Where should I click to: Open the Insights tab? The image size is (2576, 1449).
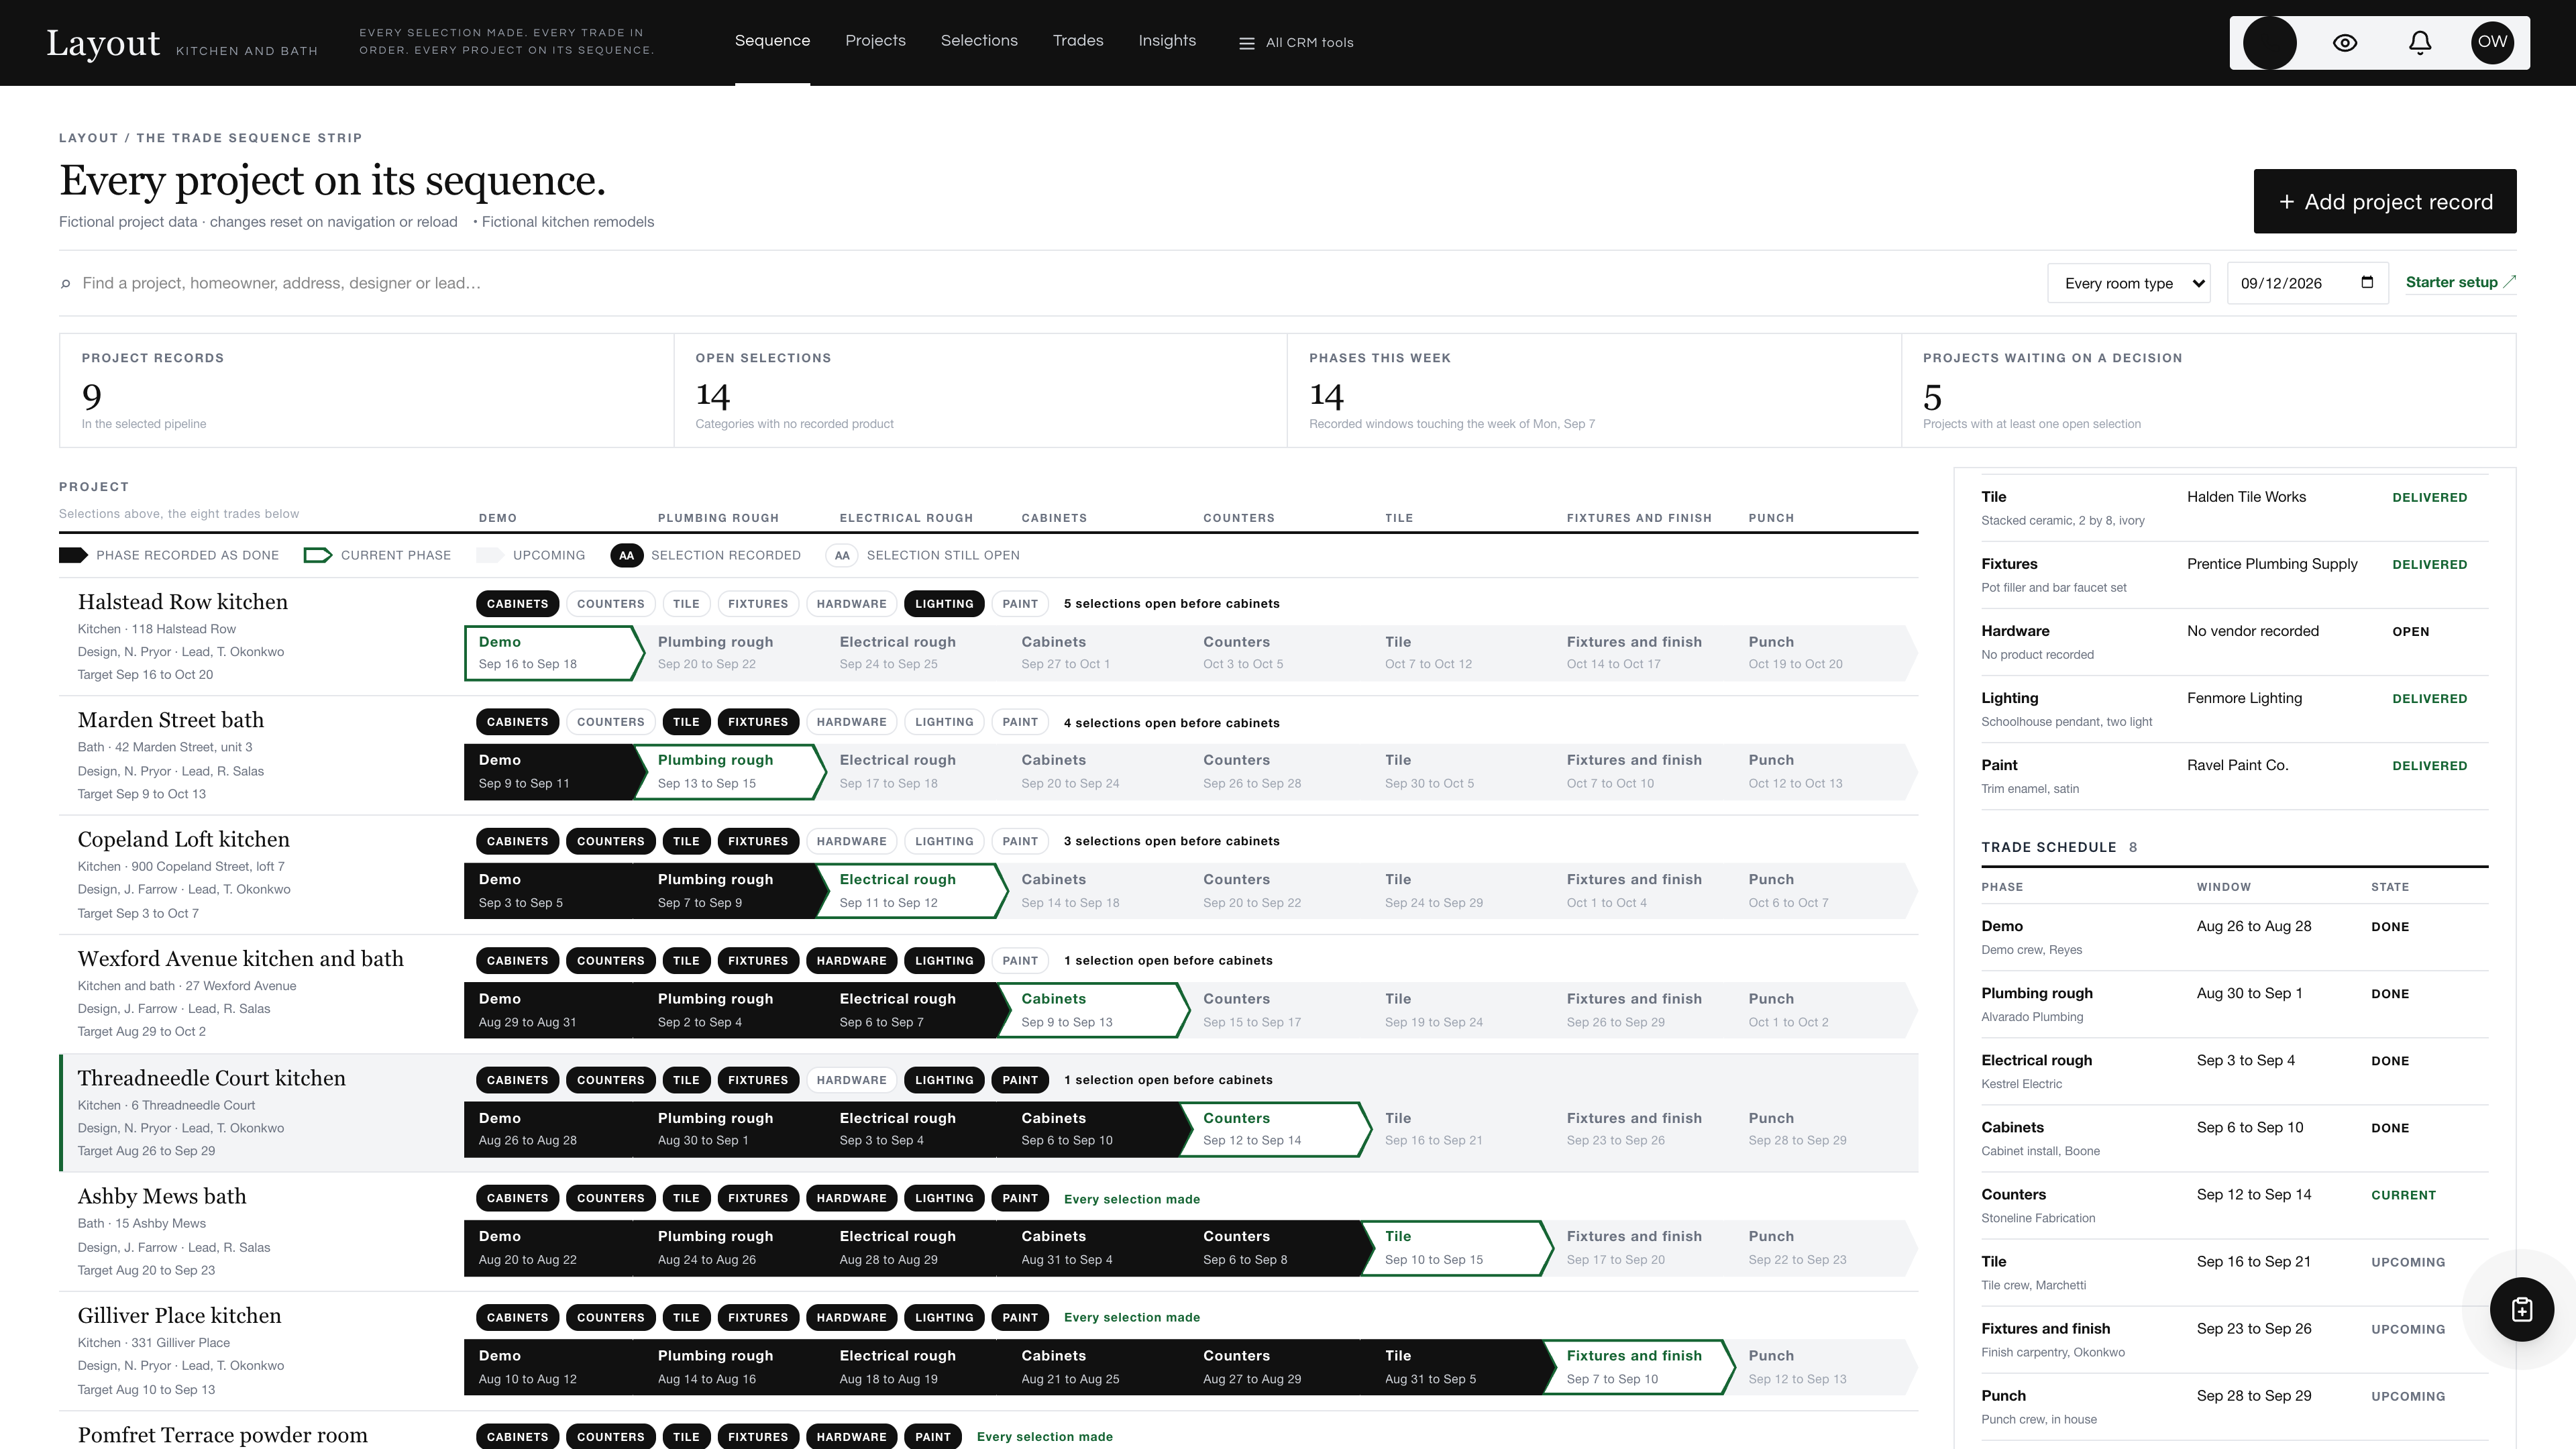(x=1167, y=41)
